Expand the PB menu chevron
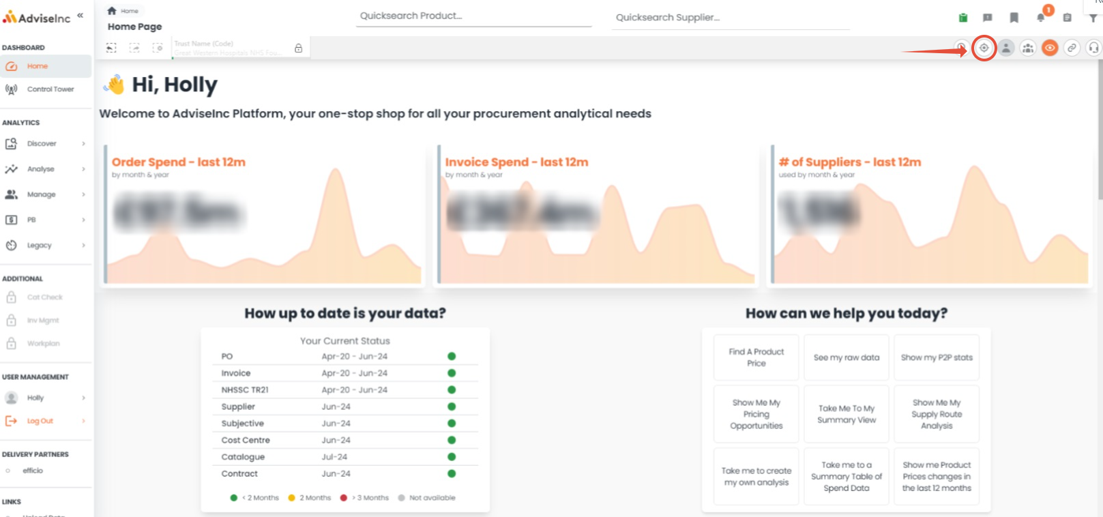The width and height of the screenshot is (1103, 517). click(83, 220)
